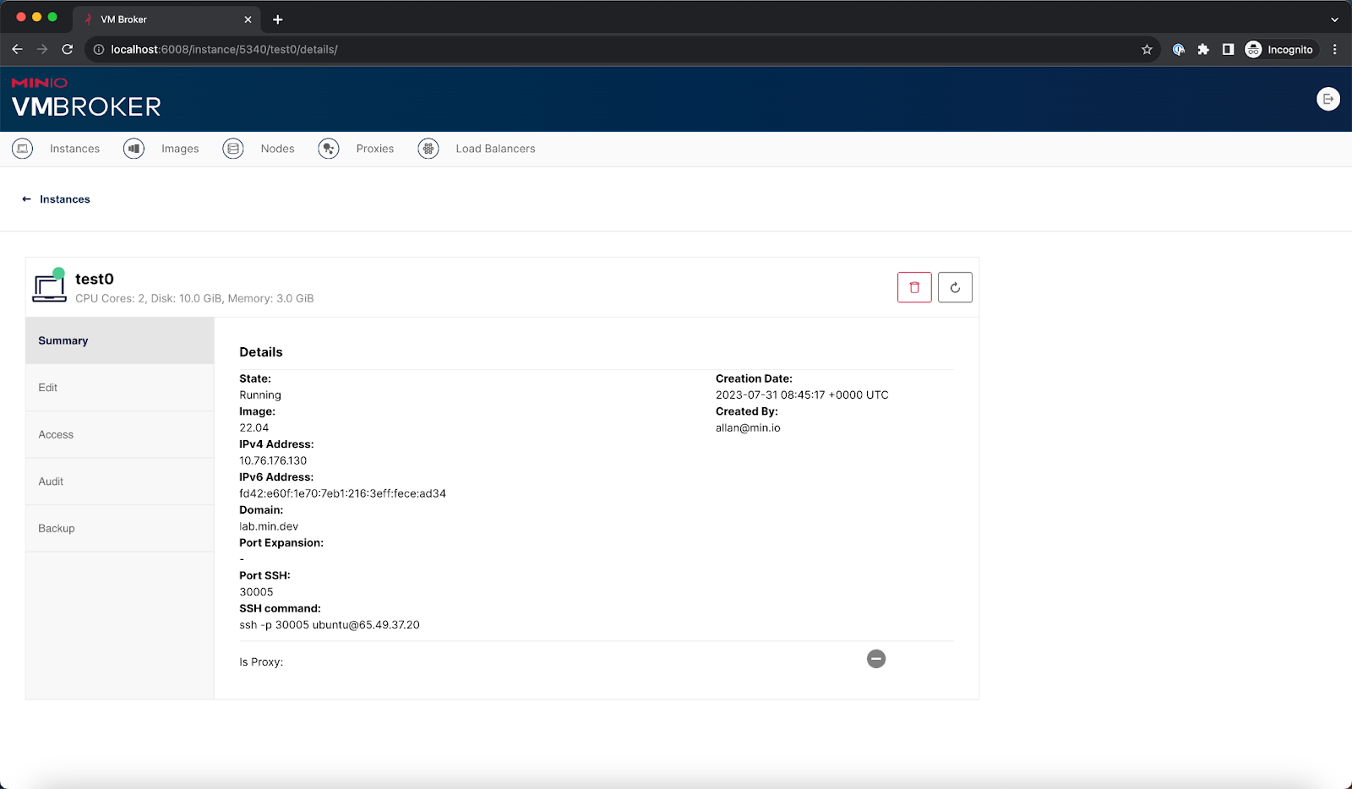Open Instances via monitor icon in navbar
This screenshot has width=1352, height=789.
pos(23,149)
